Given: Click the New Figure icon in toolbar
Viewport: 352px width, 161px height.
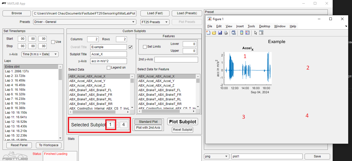Looking at the screenshot, I should [x=208, y=33].
